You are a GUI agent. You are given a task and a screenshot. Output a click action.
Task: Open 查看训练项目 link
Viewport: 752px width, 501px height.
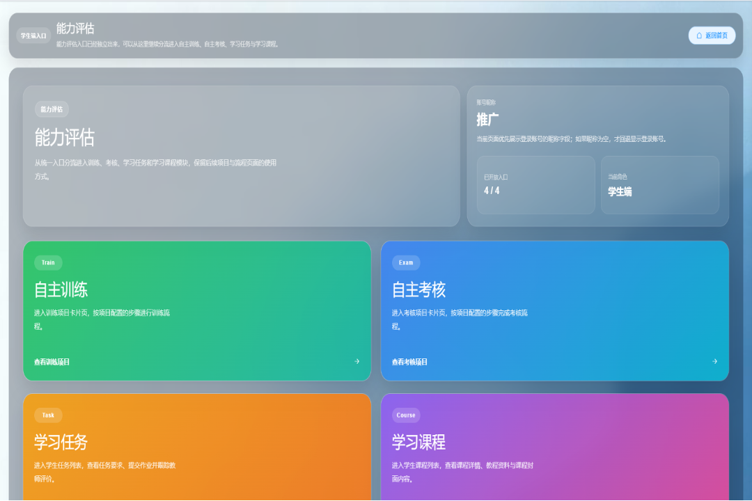click(52, 362)
